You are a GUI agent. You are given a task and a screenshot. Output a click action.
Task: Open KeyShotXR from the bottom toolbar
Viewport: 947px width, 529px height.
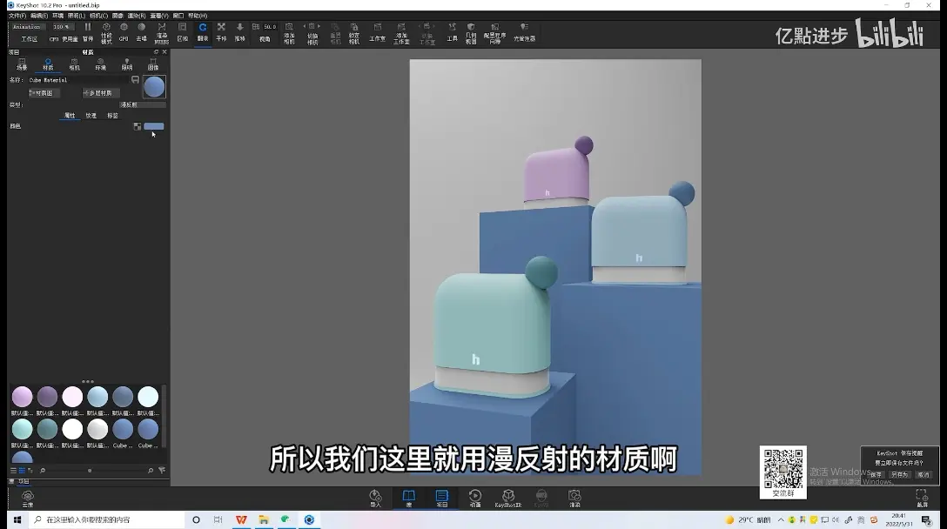[508, 499]
